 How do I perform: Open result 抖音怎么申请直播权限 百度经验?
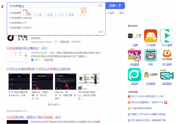tap(39, 69)
